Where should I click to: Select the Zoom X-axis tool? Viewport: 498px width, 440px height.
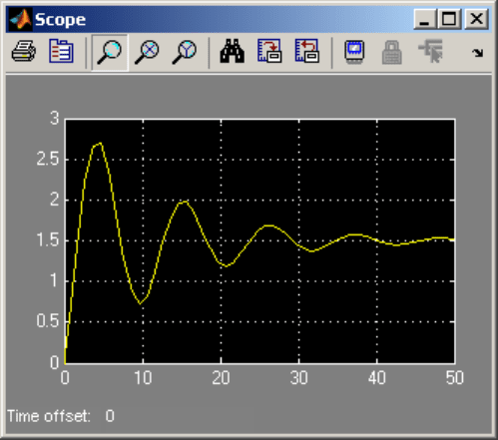click(147, 52)
